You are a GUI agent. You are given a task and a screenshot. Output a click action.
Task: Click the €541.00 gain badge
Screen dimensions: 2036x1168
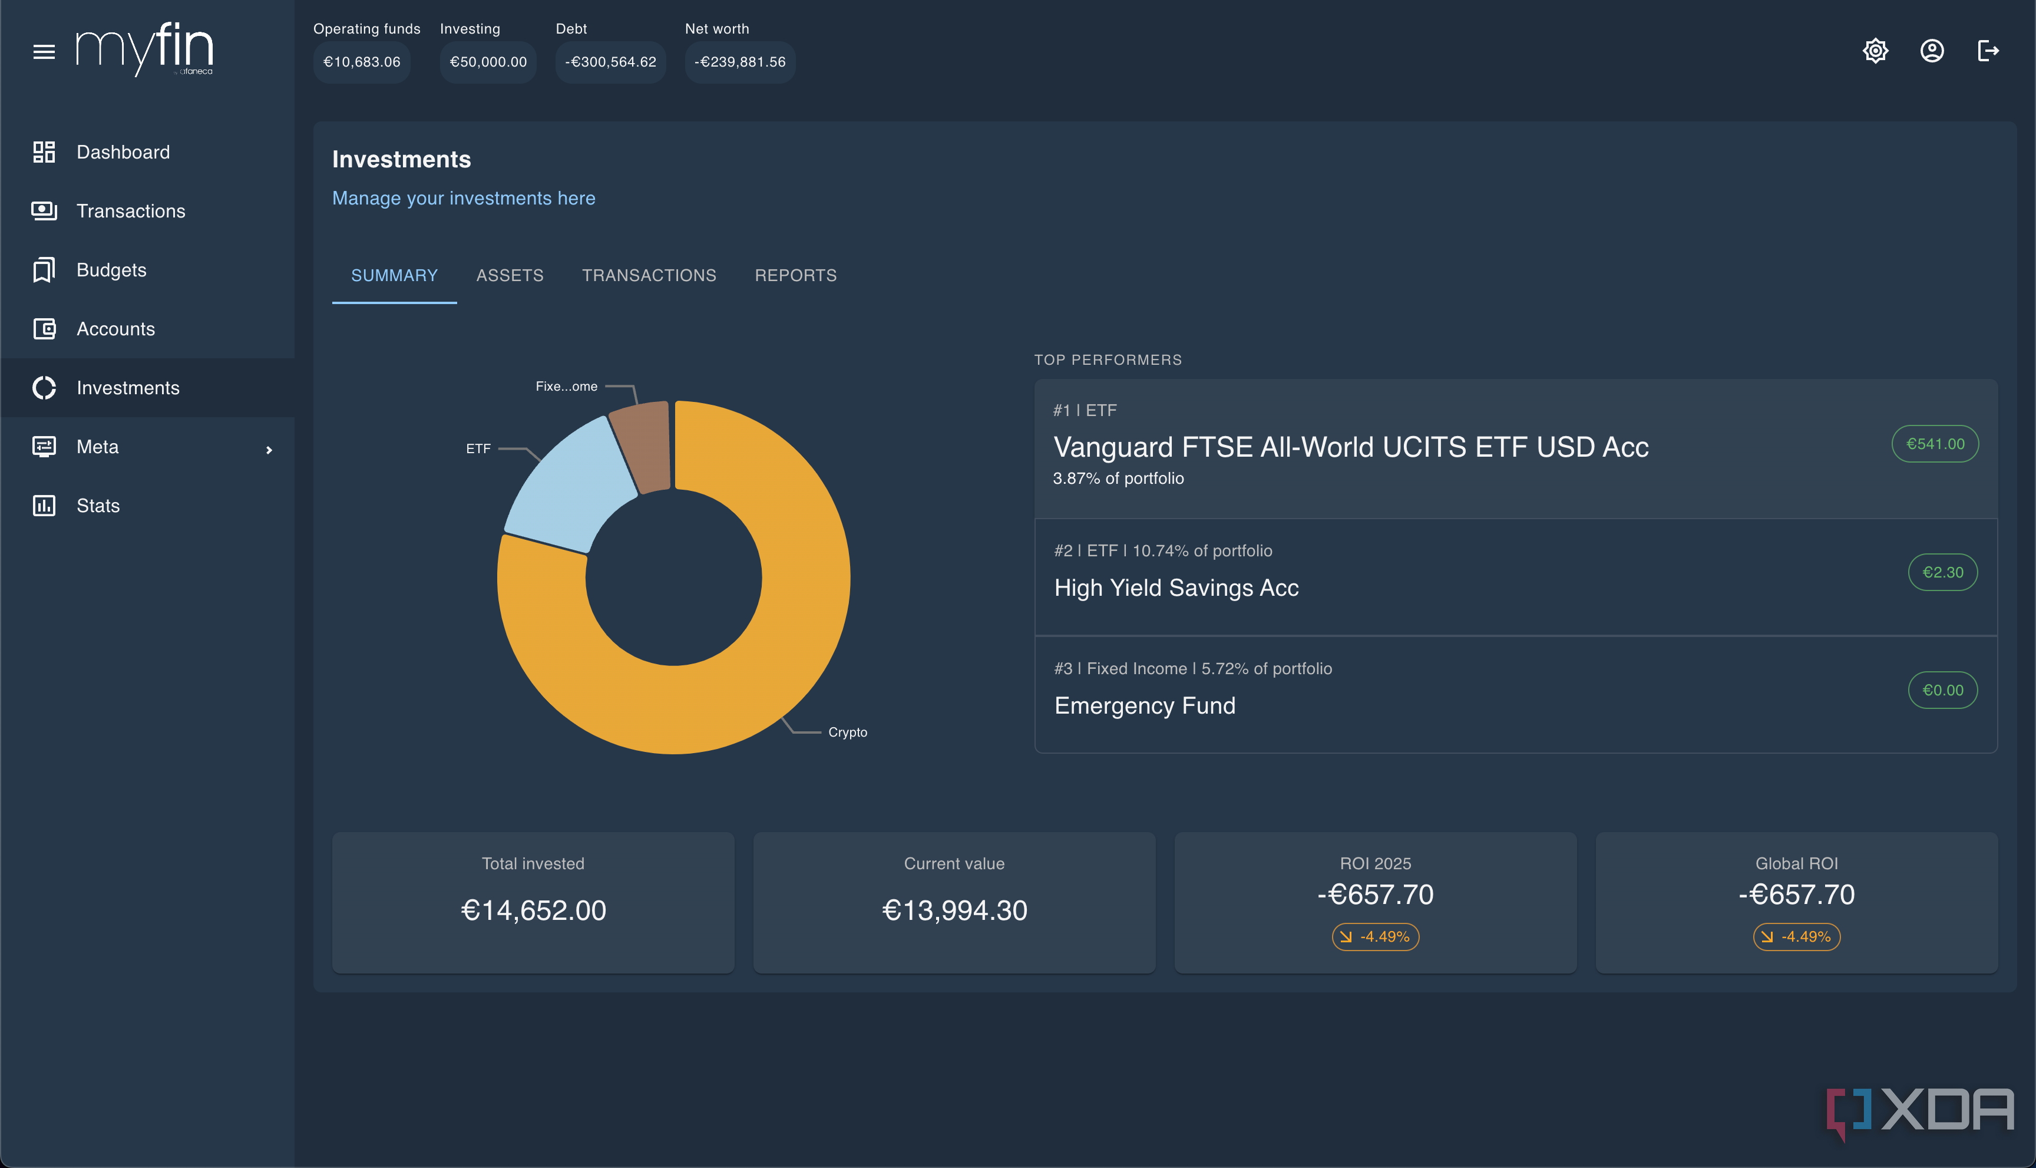(x=1935, y=444)
